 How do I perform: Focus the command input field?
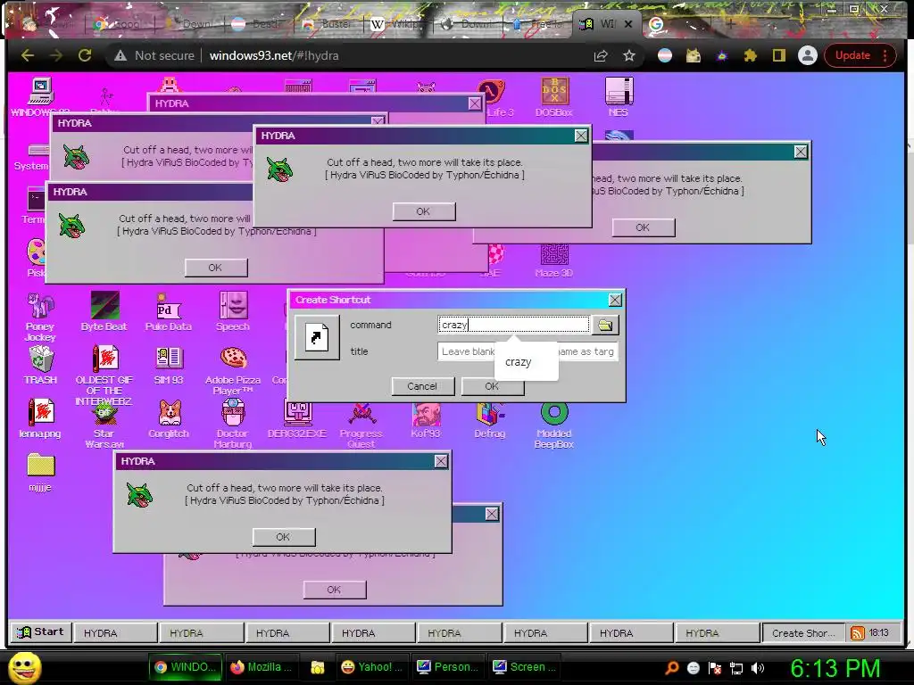coord(513,325)
